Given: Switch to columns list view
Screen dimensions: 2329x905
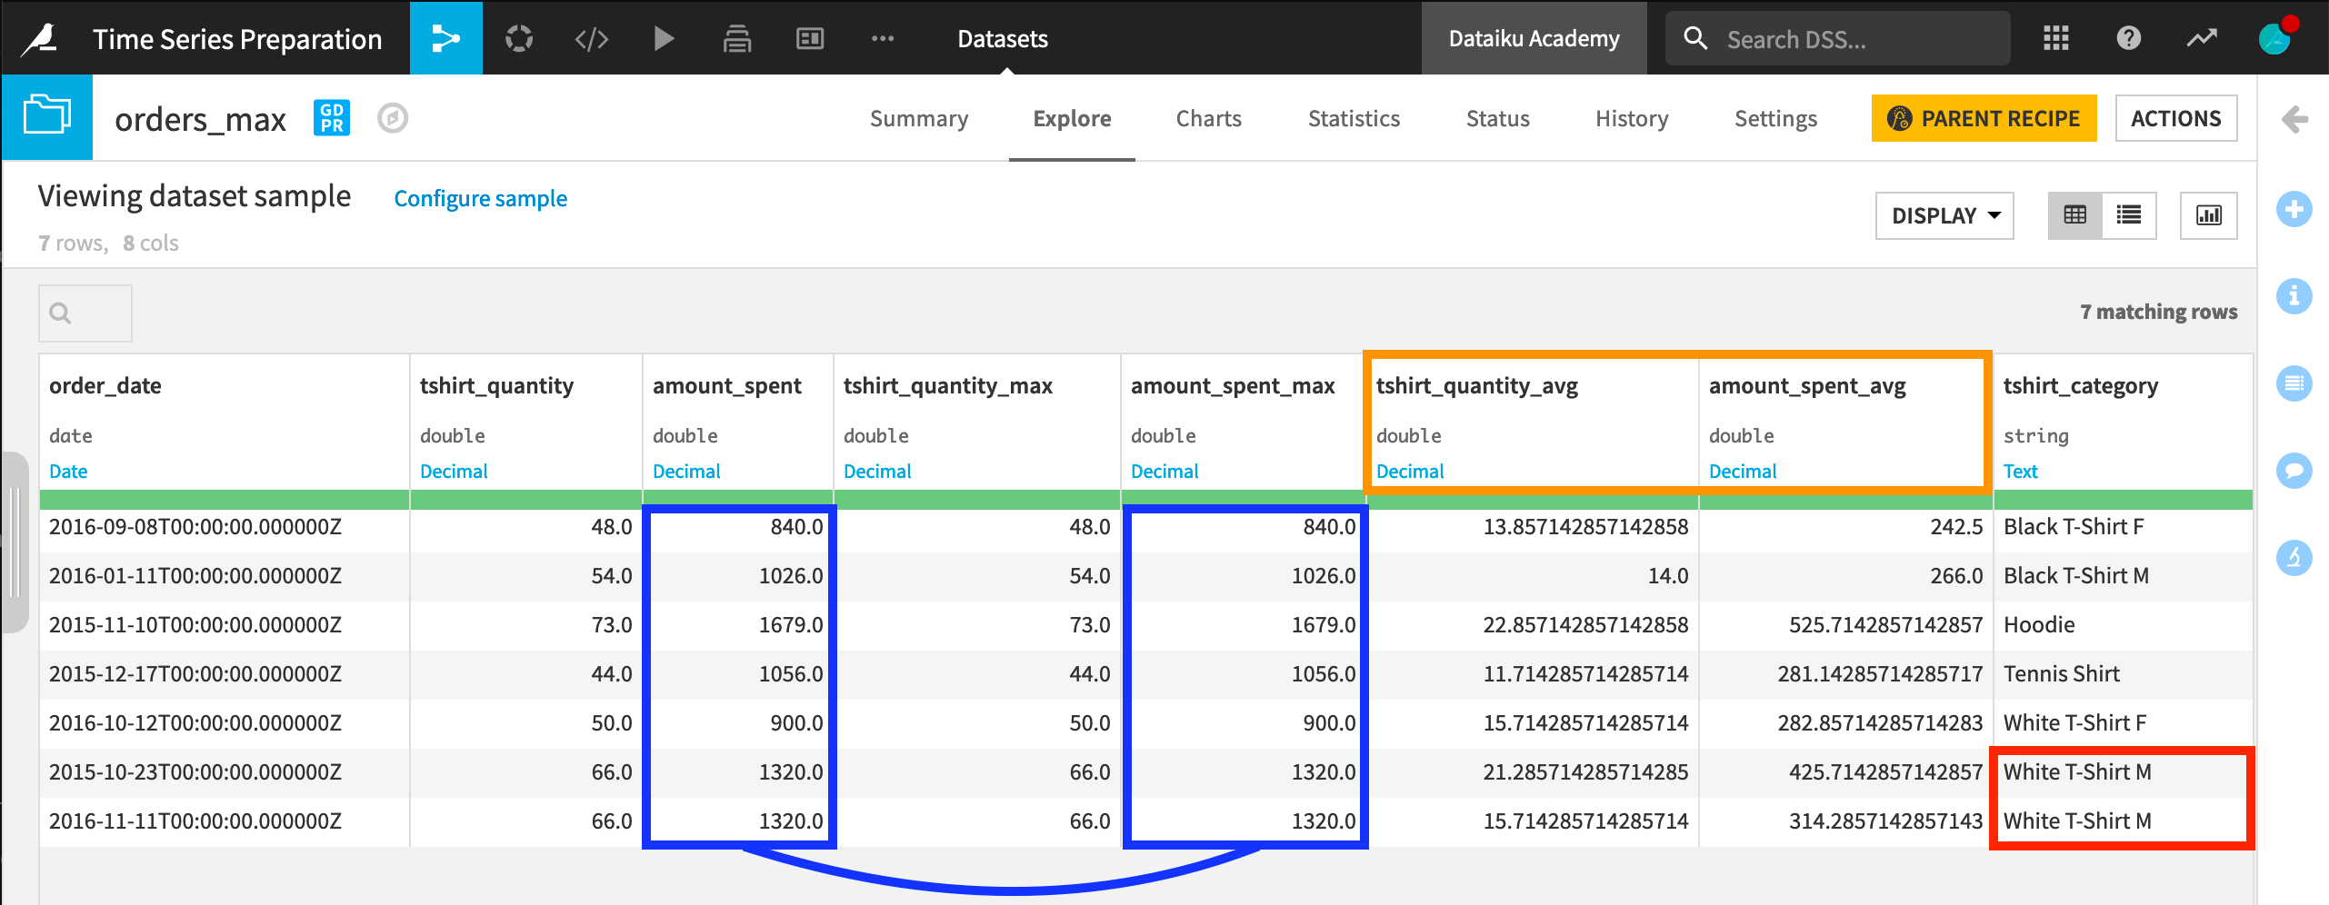Looking at the screenshot, I should pyautogui.click(x=2128, y=215).
